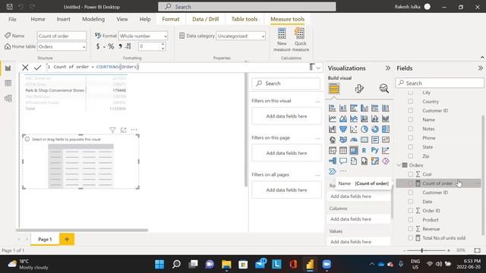Open the Data / Drill tab
Image resolution: width=486 pixels, height=273 pixels.
206,19
